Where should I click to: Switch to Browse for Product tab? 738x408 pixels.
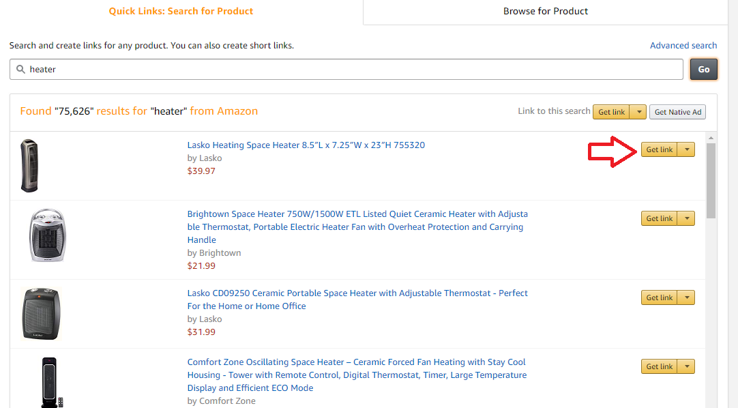pyautogui.click(x=546, y=12)
